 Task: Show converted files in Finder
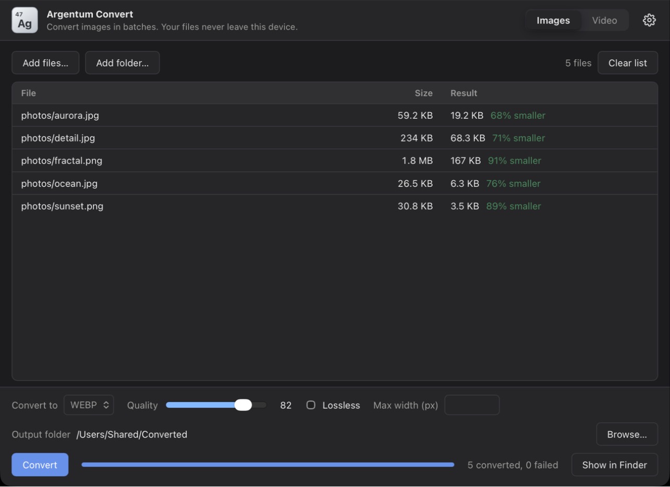(615, 465)
